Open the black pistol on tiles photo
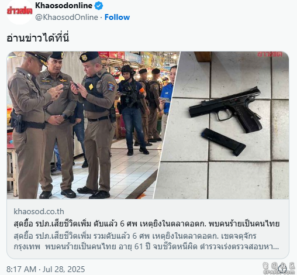This screenshot has width=297, height=275. click(224, 125)
